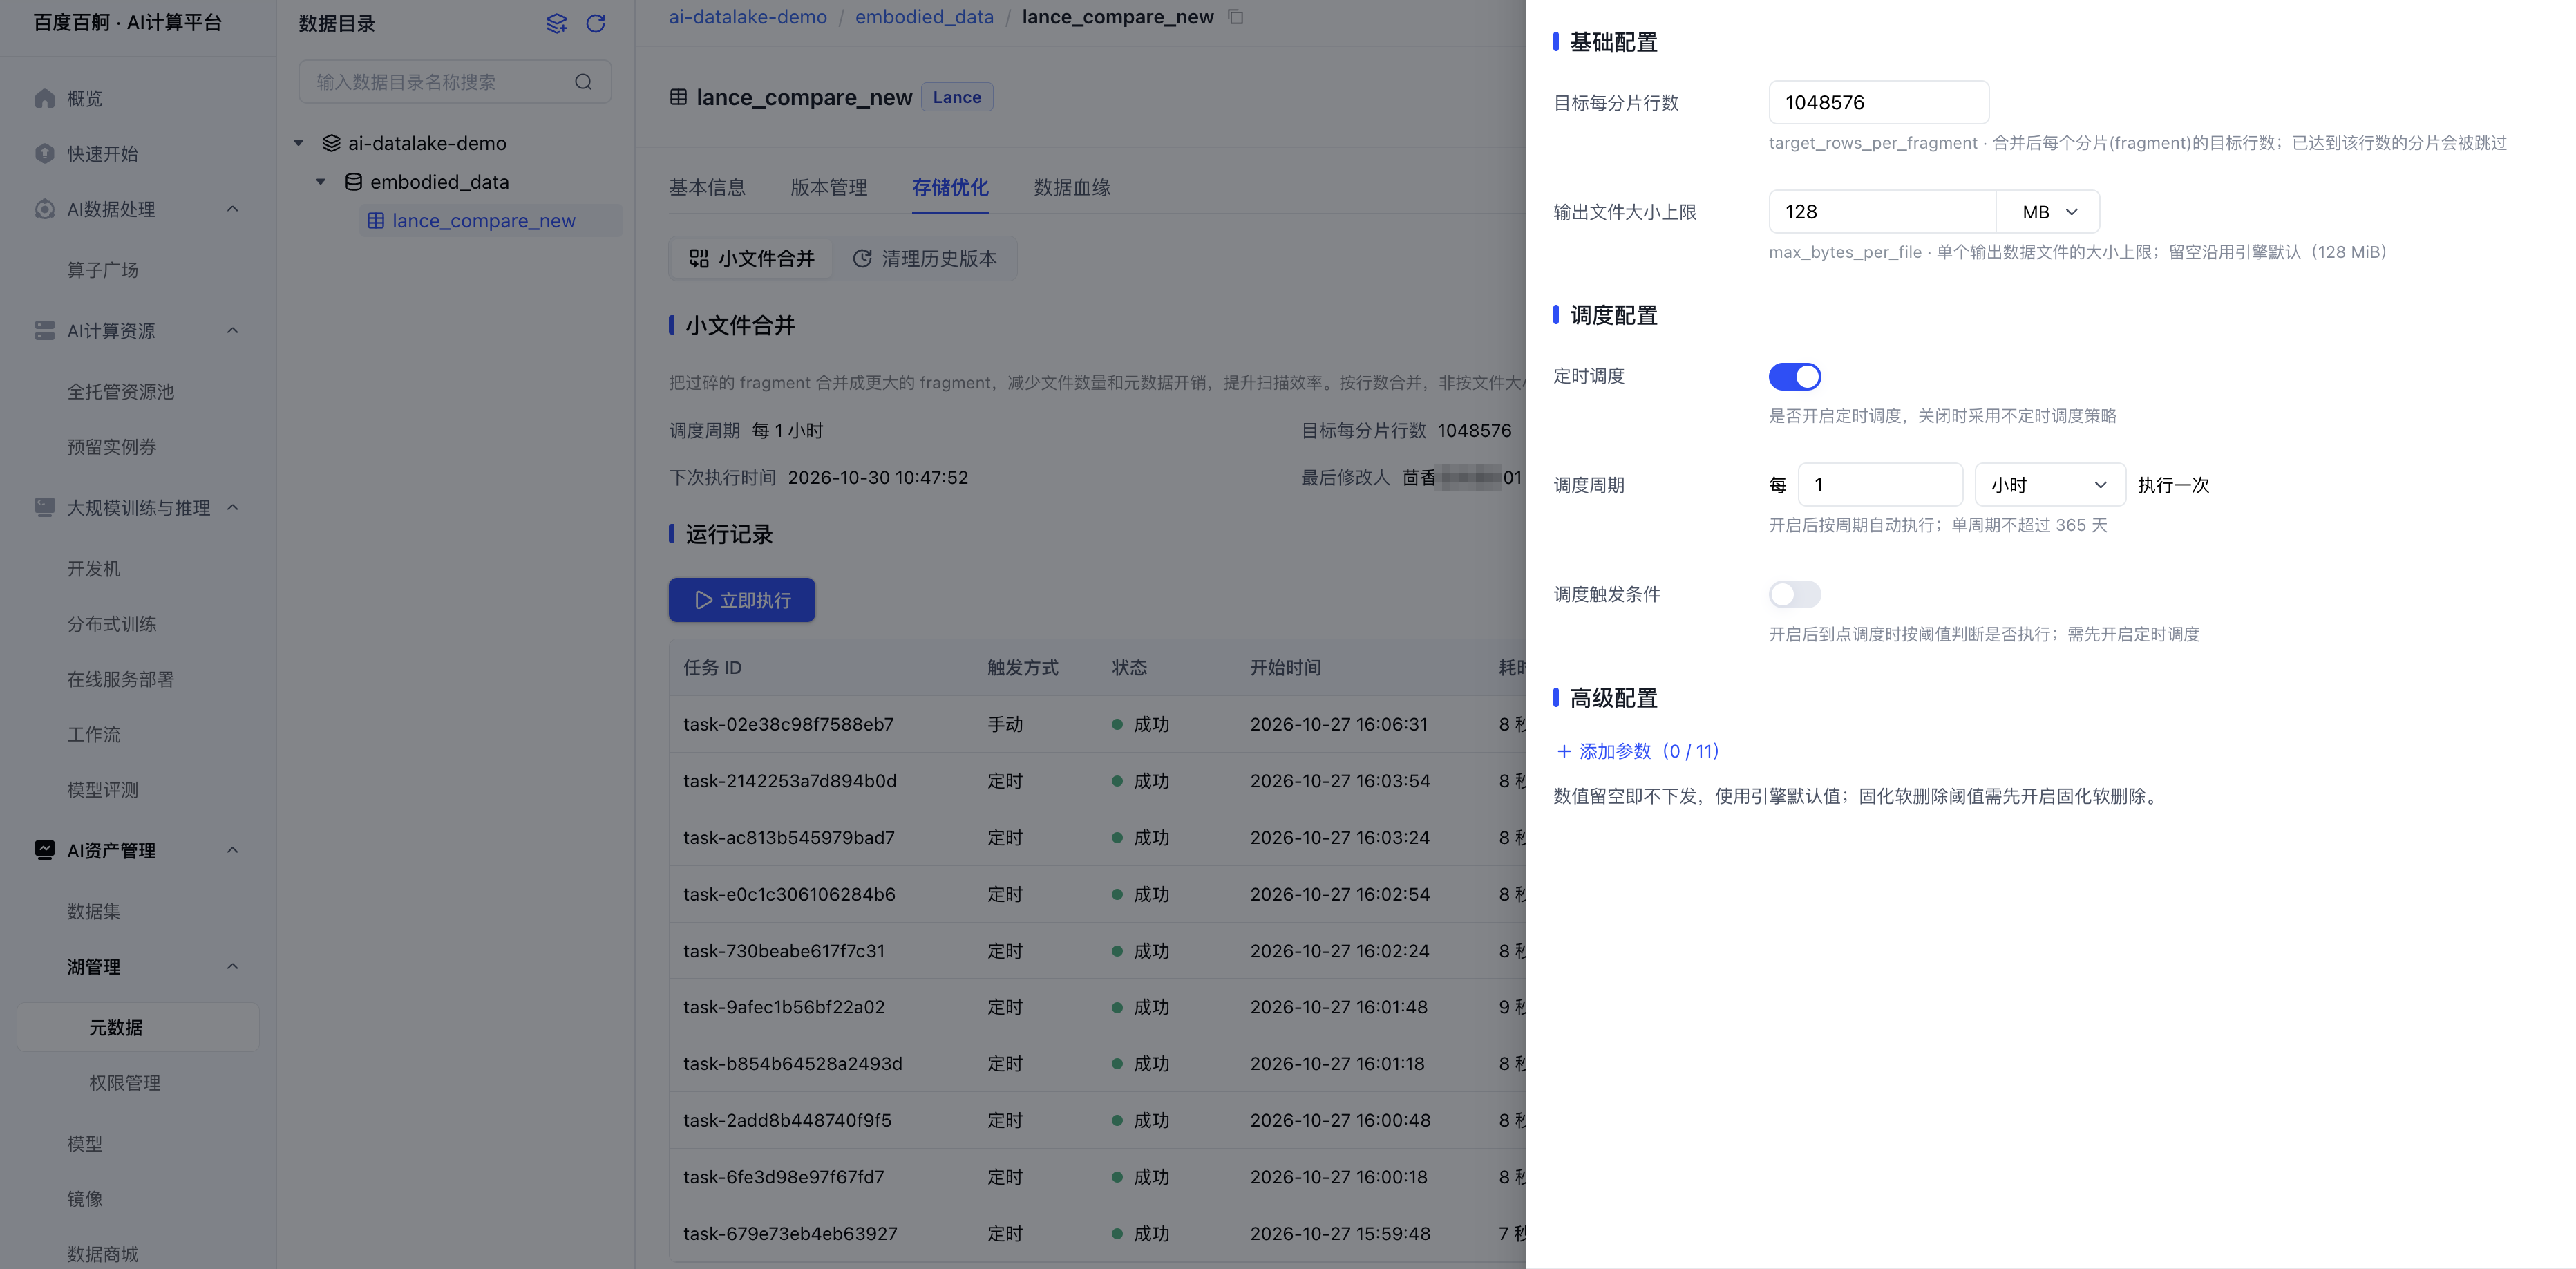The width and height of the screenshot is (2576, 1269).
Task: Click the 概览 home icon
Action: 45,98
